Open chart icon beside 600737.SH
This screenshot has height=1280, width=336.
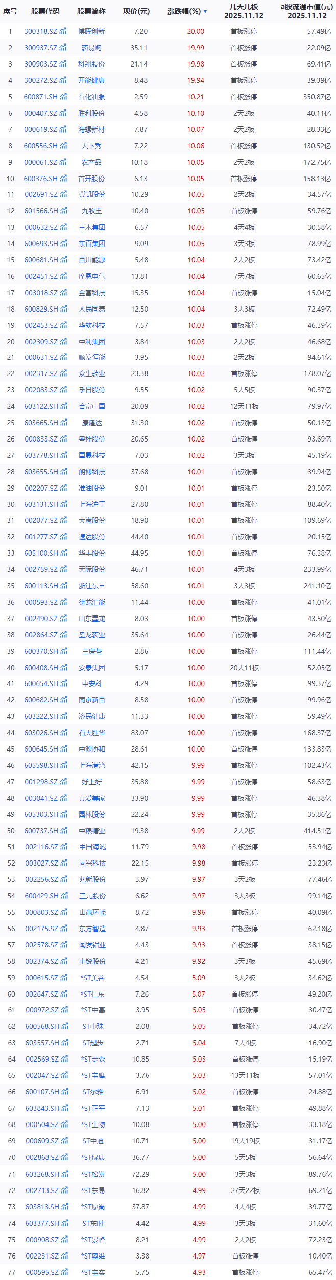(64, 831)
